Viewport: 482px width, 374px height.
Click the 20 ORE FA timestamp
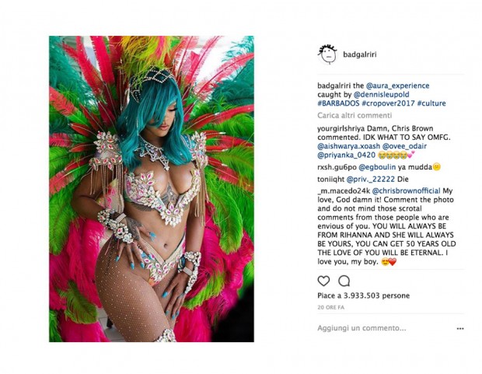pos(330,308)
